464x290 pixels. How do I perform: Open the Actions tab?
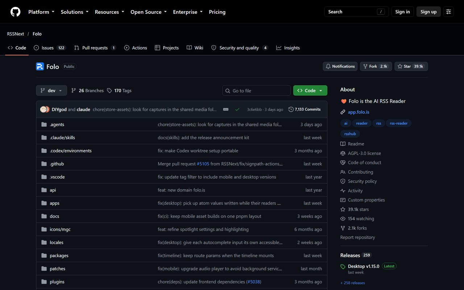136,48
